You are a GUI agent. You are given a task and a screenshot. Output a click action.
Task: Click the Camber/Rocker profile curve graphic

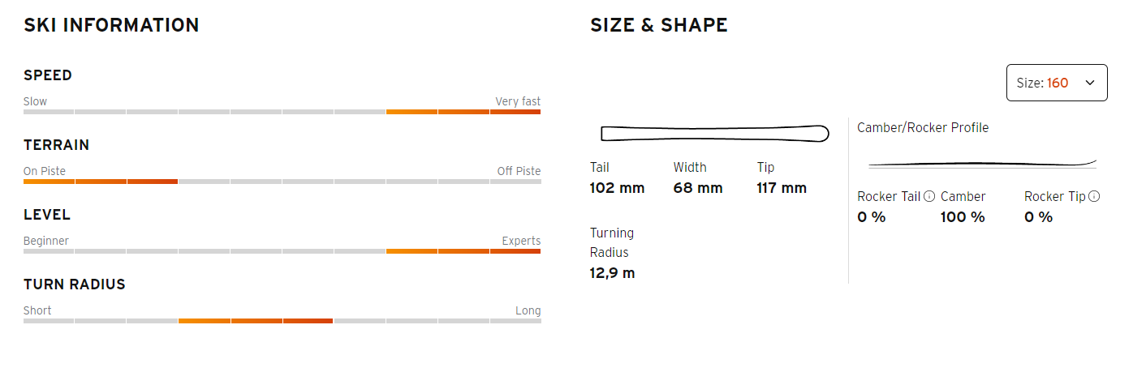coord(982,164)
